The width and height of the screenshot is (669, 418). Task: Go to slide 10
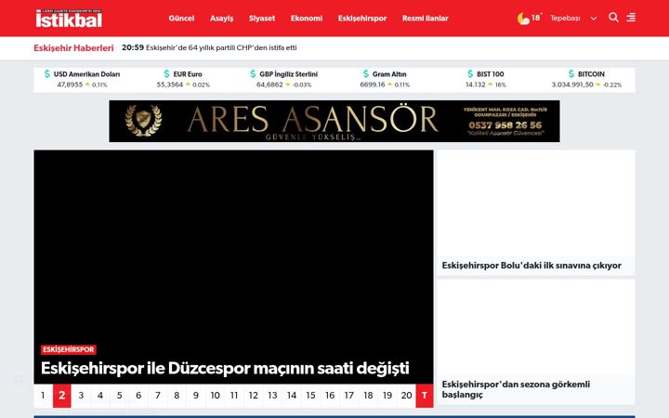coord(215,396)
